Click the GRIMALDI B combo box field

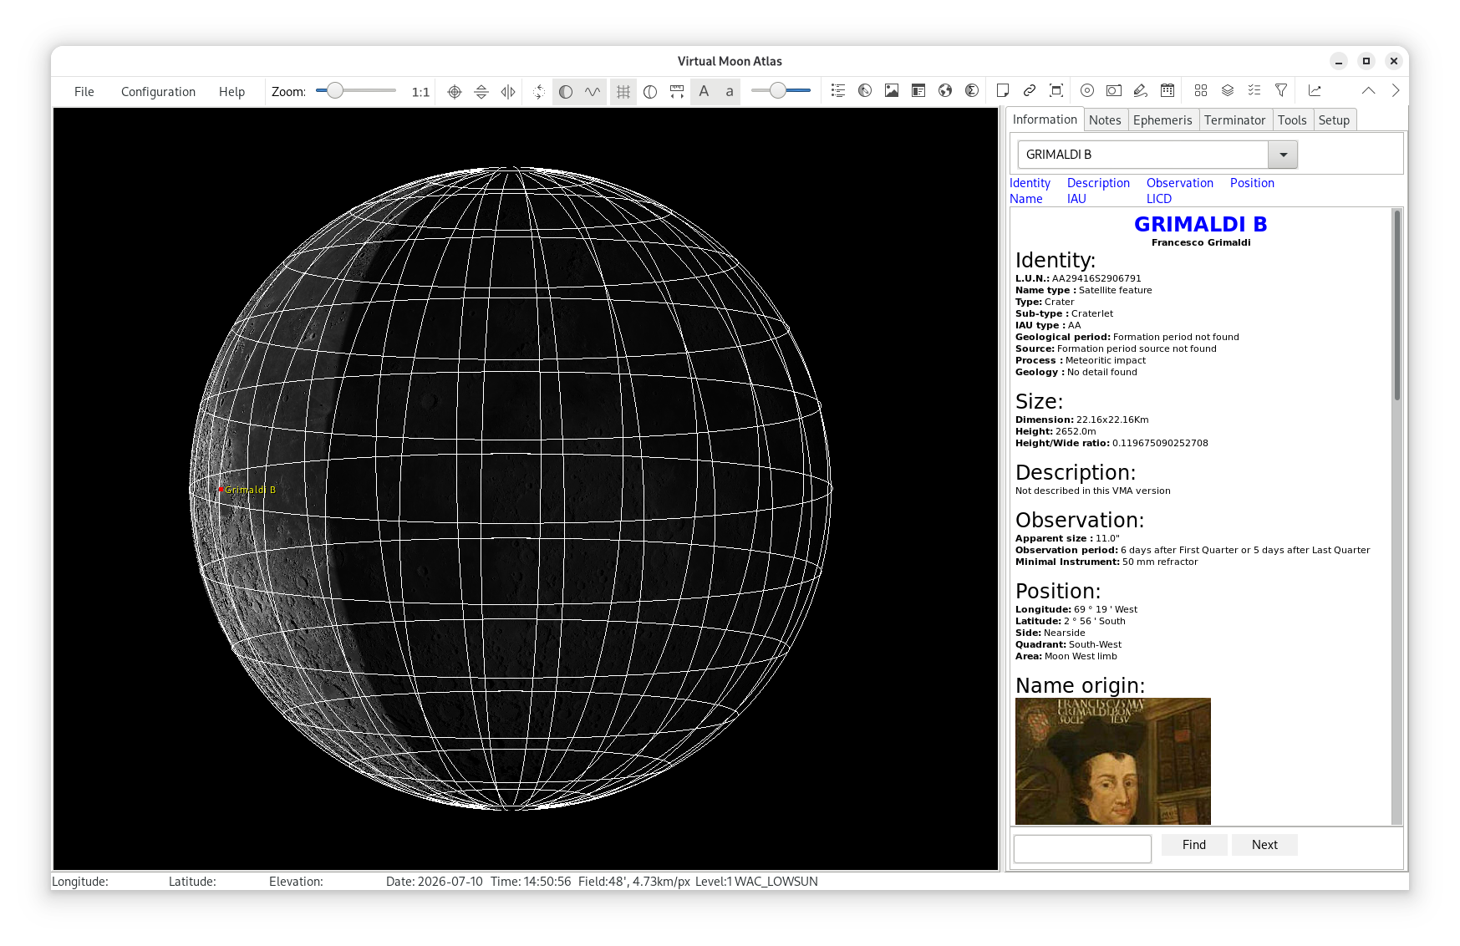1143,155
